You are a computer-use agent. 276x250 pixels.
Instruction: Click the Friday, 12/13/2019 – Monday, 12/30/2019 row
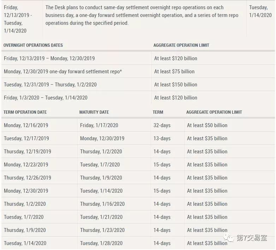pos(49,58)
